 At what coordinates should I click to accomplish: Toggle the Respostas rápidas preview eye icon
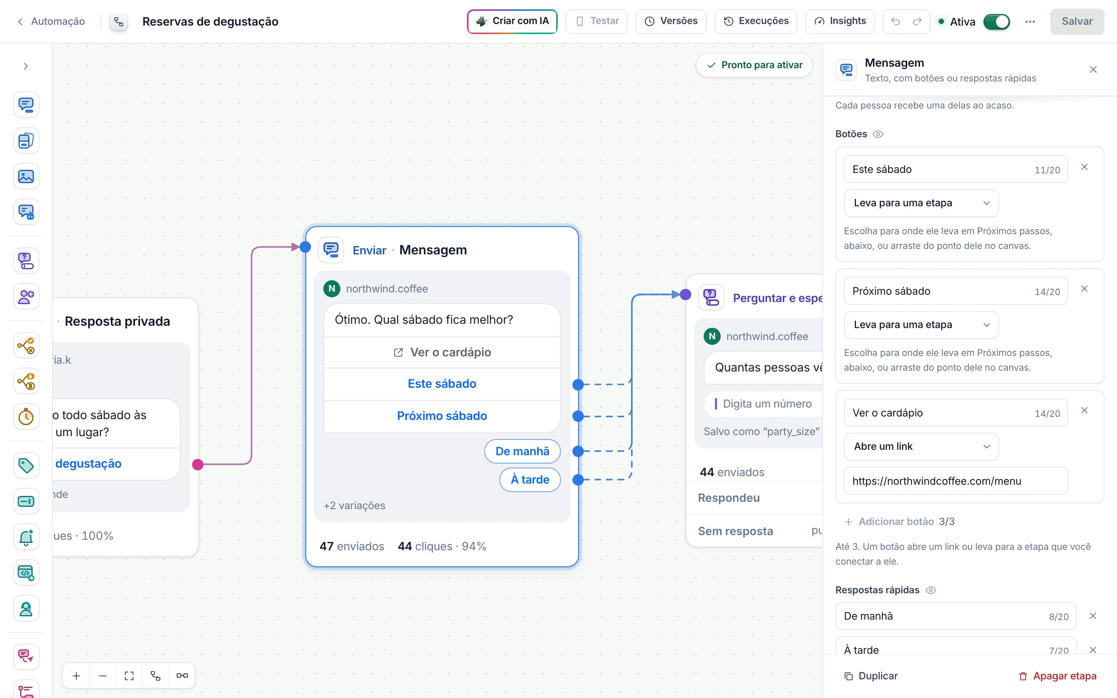[931, 590]
